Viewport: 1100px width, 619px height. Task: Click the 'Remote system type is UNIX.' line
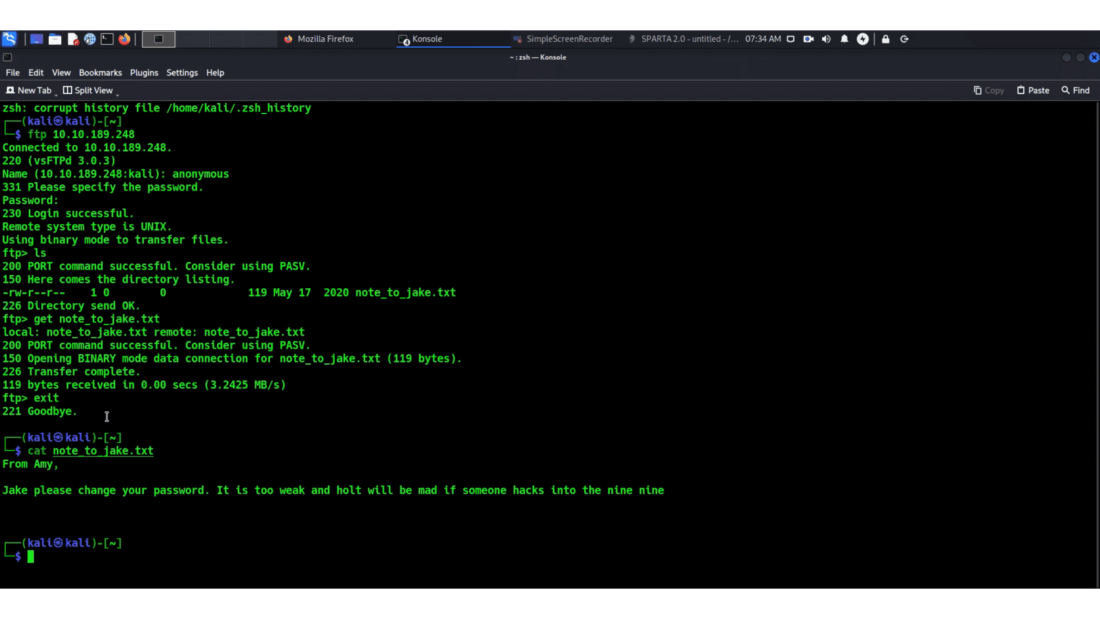pos(87,227)
